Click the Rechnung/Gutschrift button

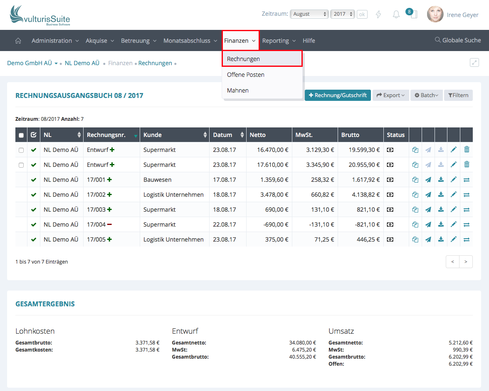click(x=338, y=95)
